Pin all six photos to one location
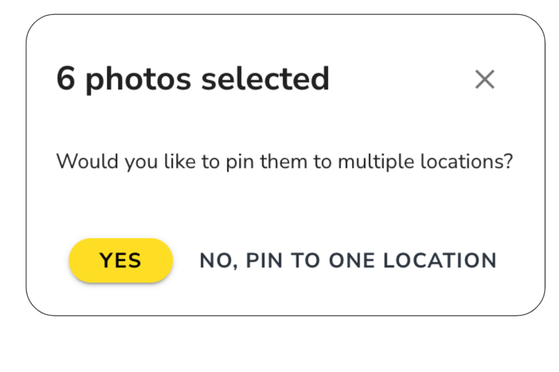The image size is (559, 372). pyautogui.click(x=348, y=261)
